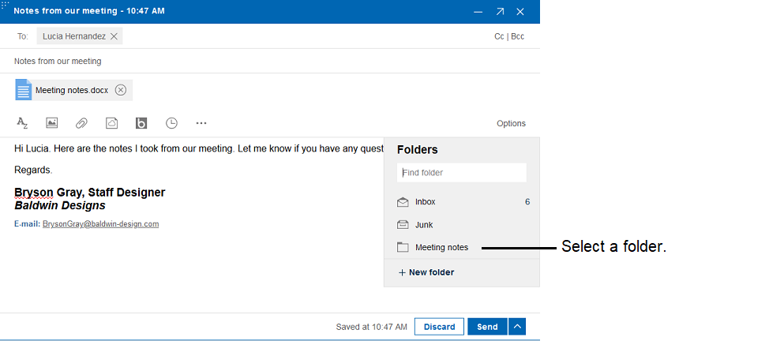Pop out the message window
The height and width of the screenshot is (341, 769).
click(499, 11)
